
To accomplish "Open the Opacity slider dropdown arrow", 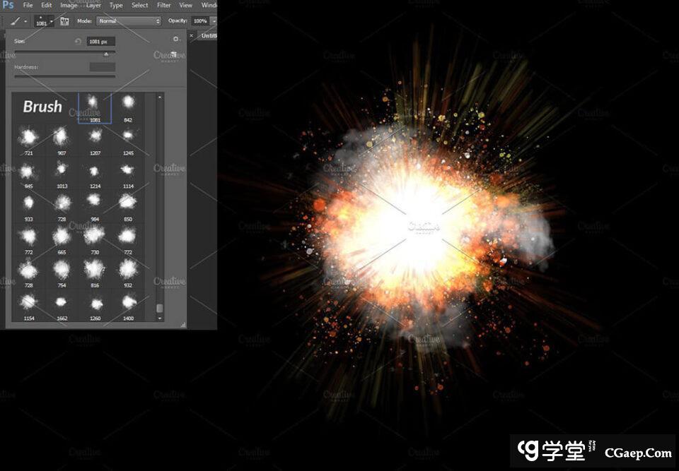I will 213,21.
